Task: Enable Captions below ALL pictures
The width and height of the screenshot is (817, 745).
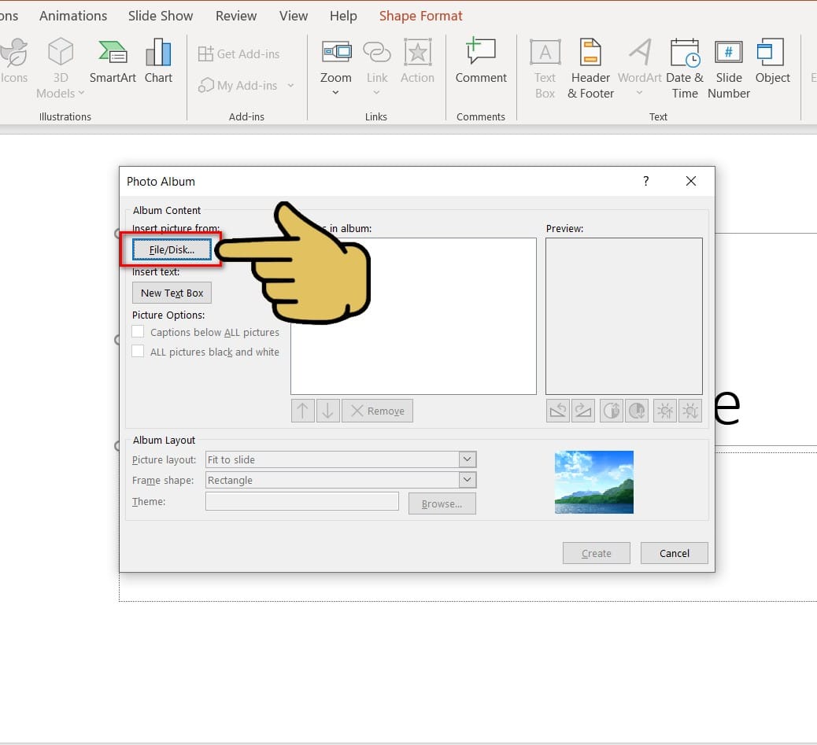Action: click(x=138, y=331)
